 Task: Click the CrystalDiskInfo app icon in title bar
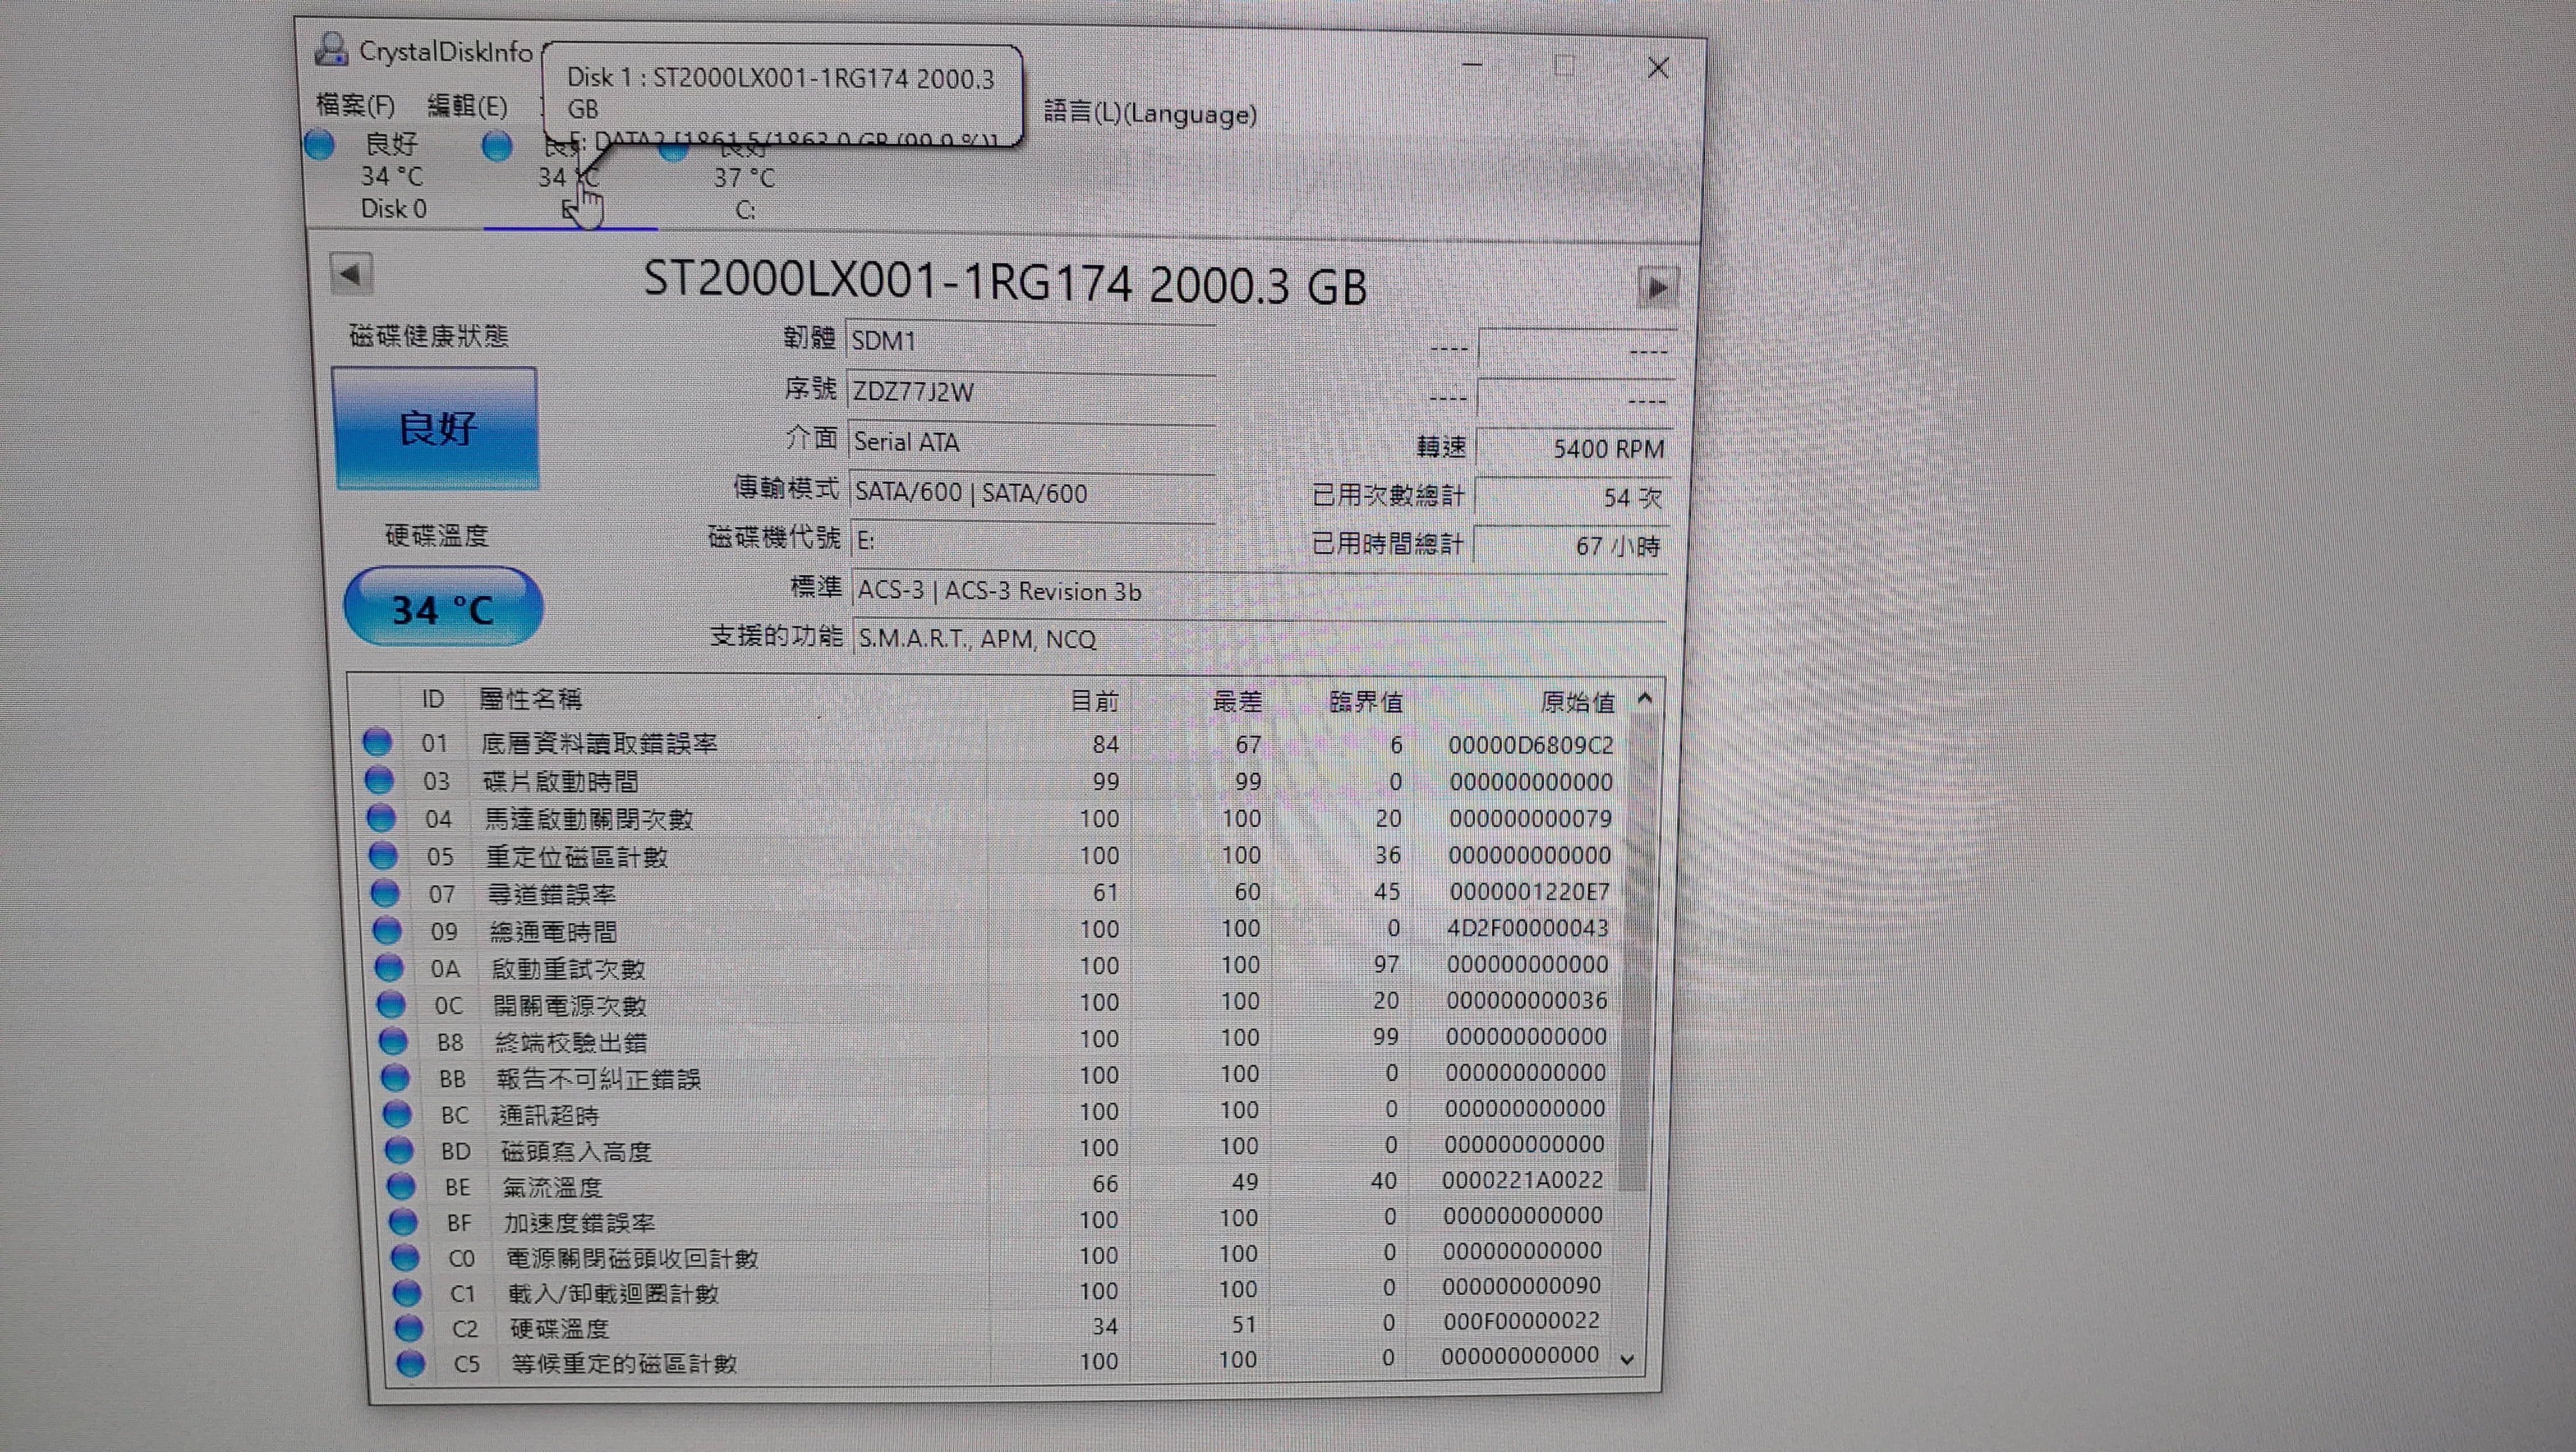tap(331, 49)
